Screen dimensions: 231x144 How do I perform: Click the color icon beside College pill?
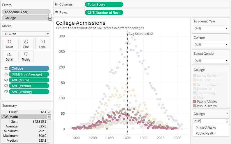click(6, 69)
